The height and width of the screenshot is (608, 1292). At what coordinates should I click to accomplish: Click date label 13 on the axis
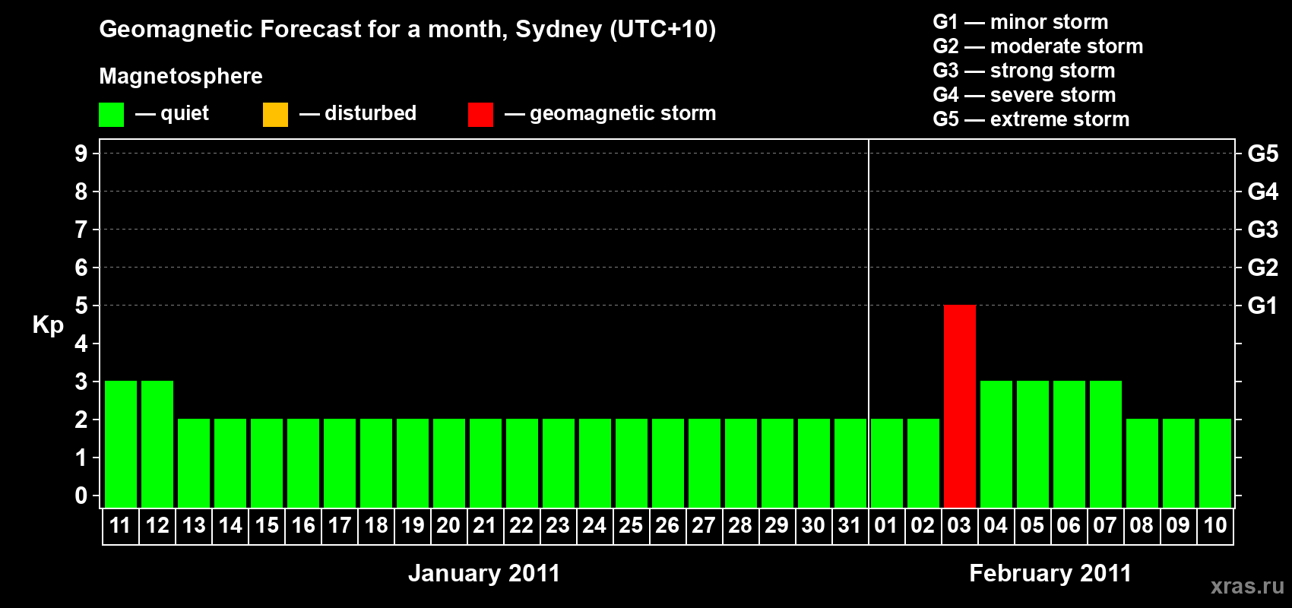click(194, 525)
